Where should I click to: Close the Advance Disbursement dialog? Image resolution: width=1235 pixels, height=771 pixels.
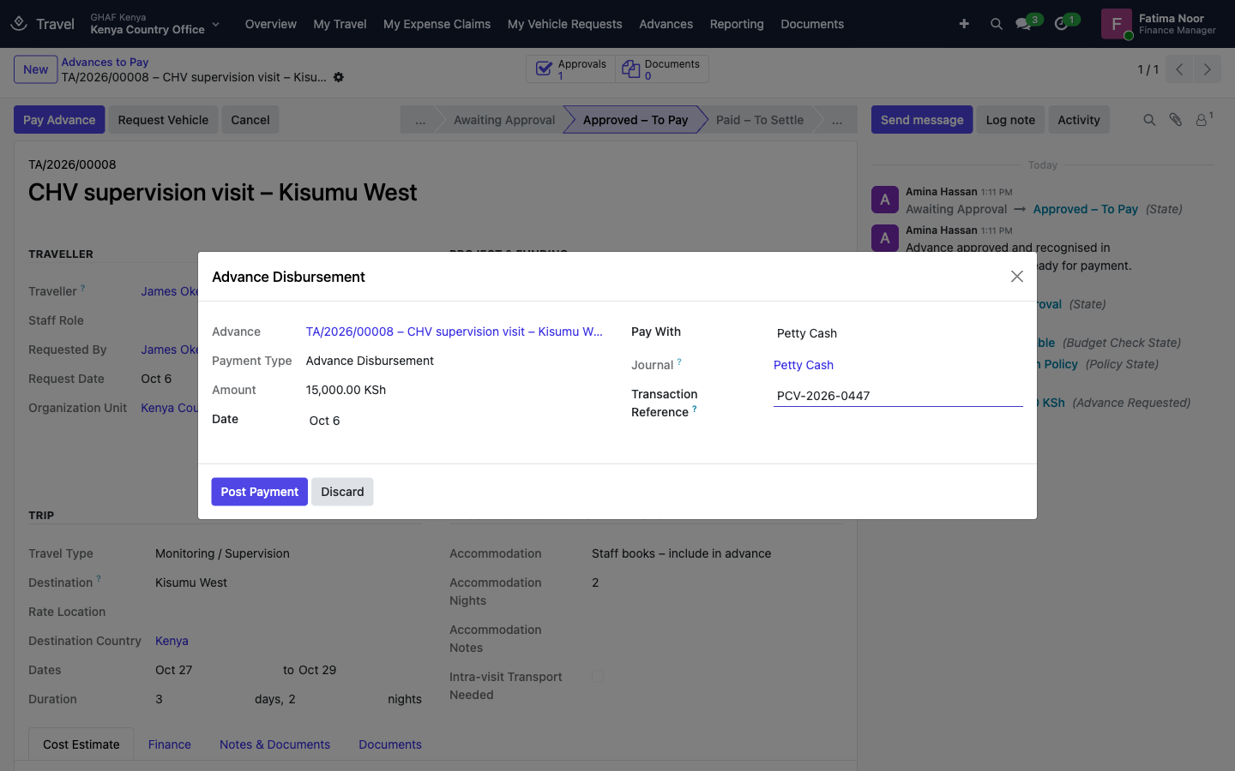[x=1017, y=277]
